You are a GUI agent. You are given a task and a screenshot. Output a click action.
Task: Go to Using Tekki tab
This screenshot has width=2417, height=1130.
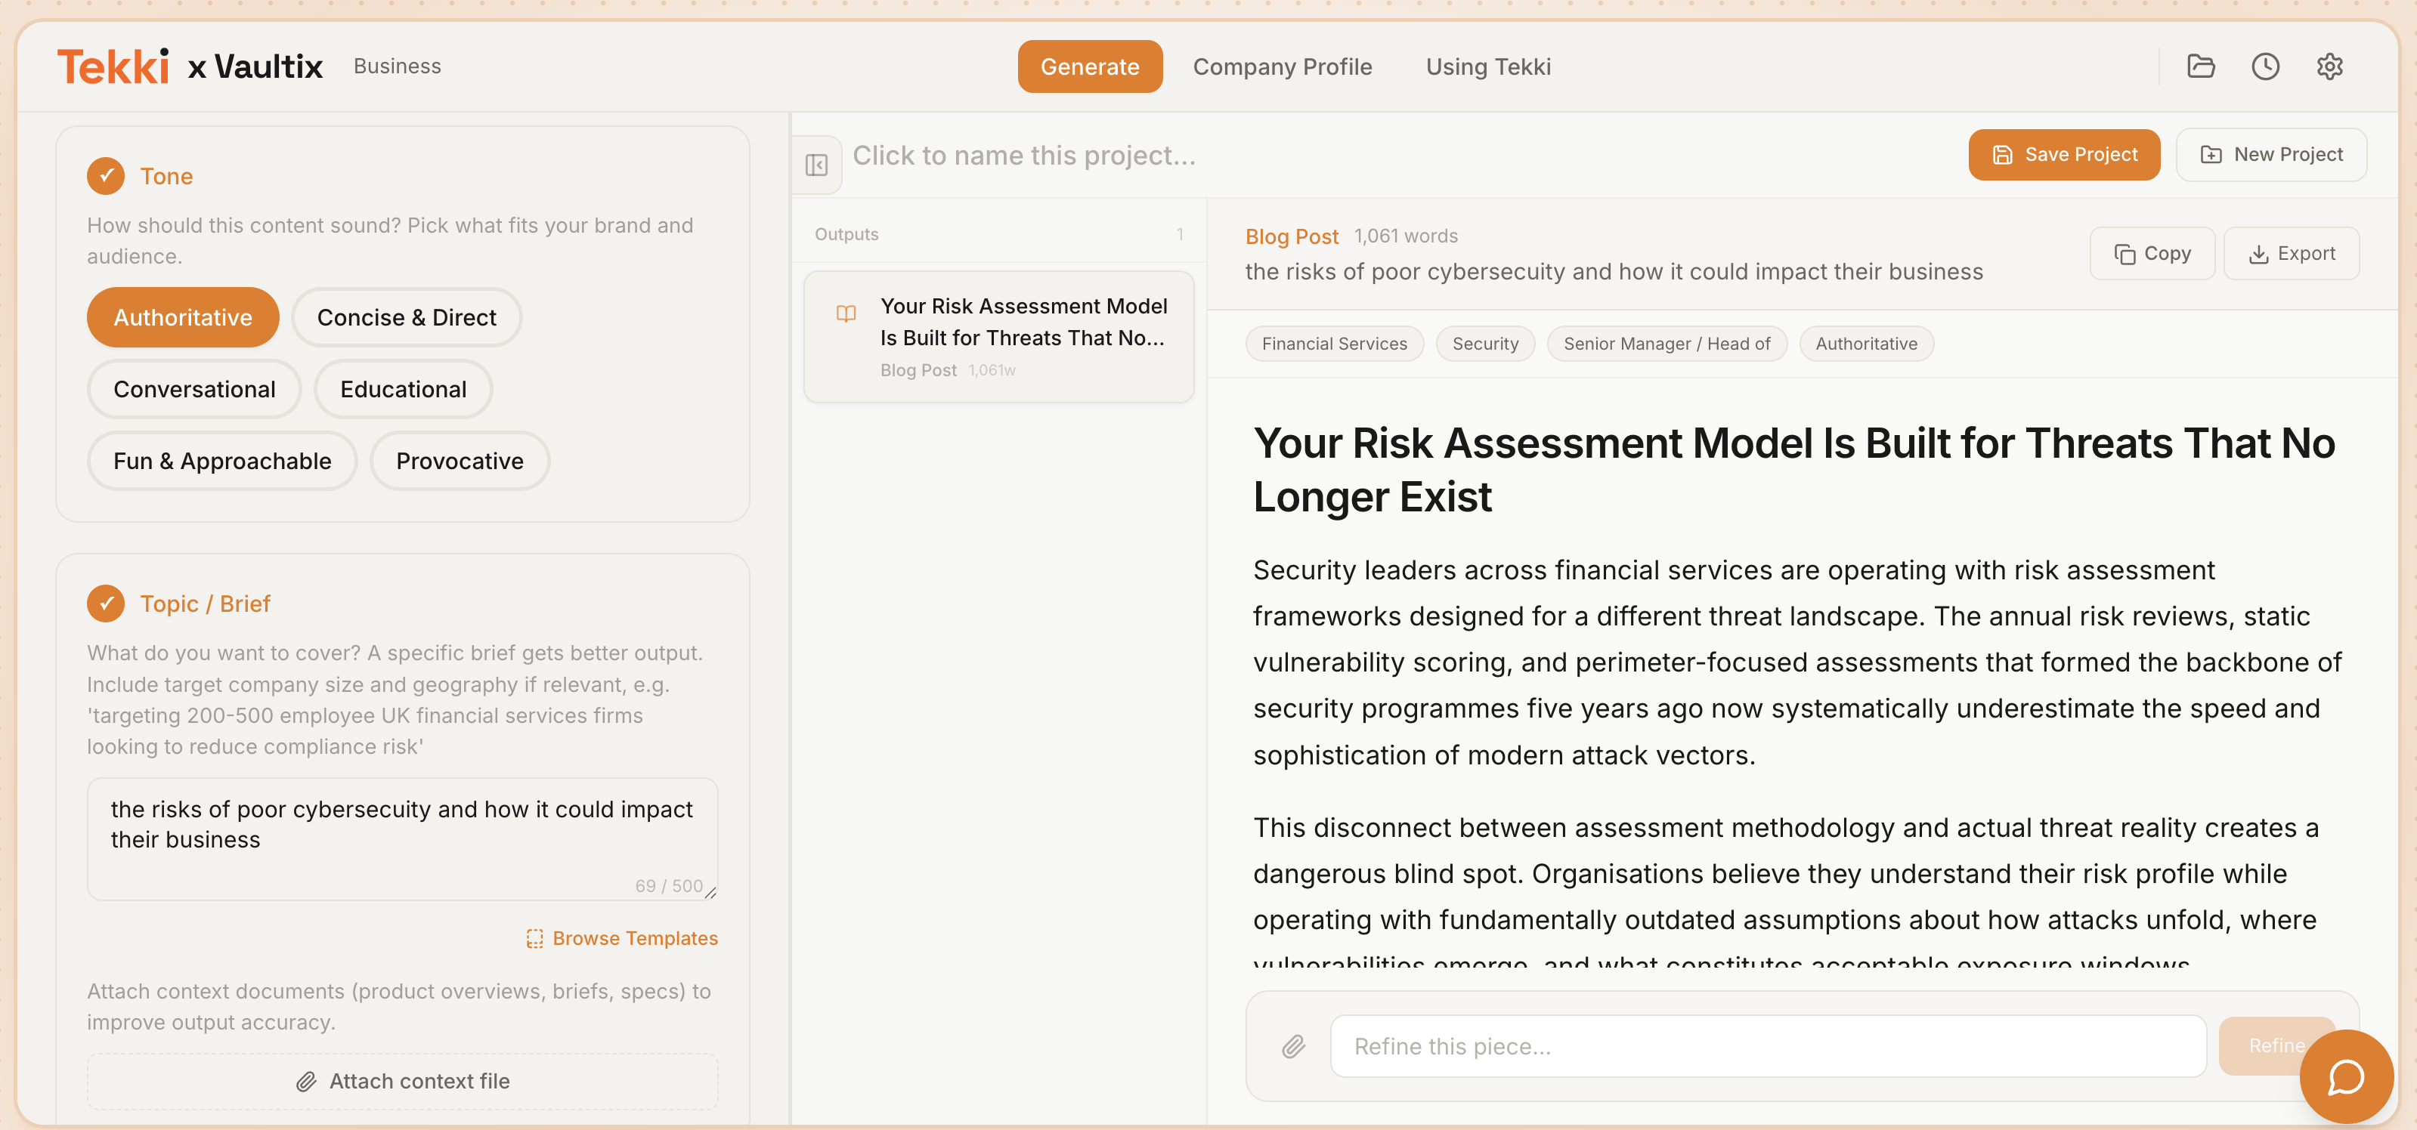click(1487, 66)
